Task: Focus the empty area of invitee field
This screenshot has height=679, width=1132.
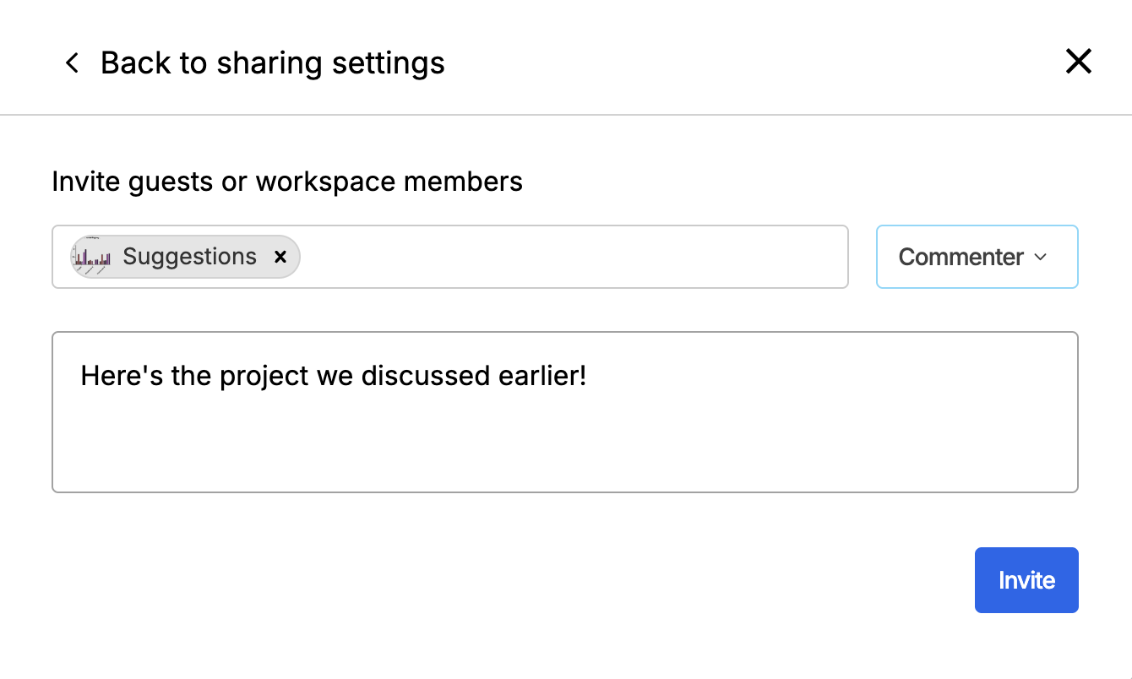Action: (574, 257)
